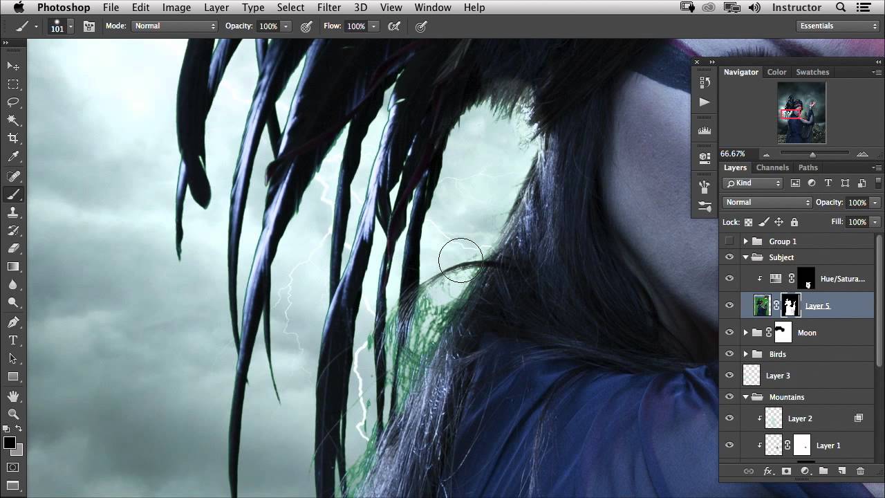The width and height of the screenshot is (885, 498).
Task: Create new adjustment layer icon
Action: 805,471
